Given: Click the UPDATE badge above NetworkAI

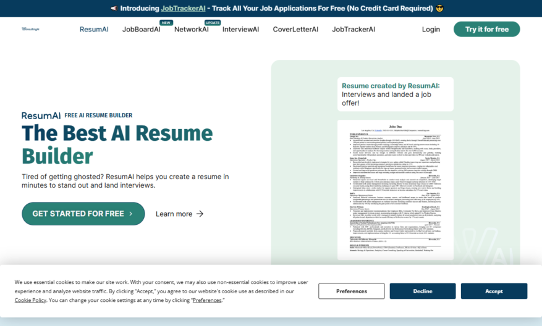Looking at the screenshot, I should [x=213, y=22].
